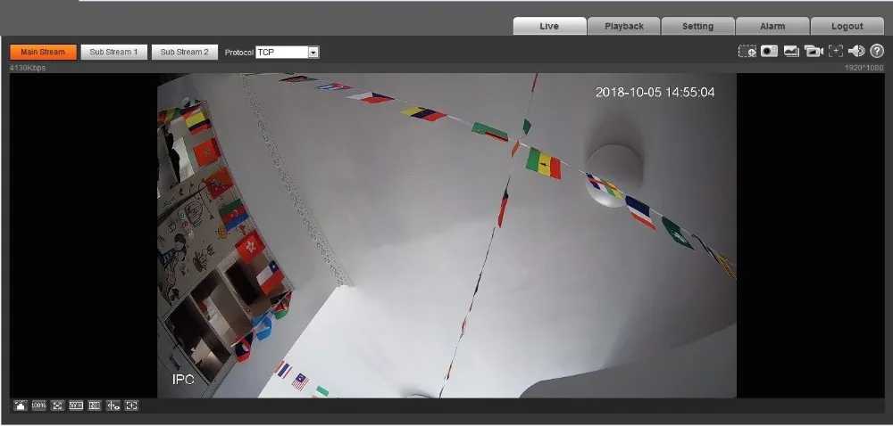The width and height of the screenshot is (893, 426).
Task: Click the full screen icon below the video
Action: (x=57, y=406)
